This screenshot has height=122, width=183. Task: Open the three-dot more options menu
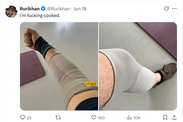pos(174,9)
